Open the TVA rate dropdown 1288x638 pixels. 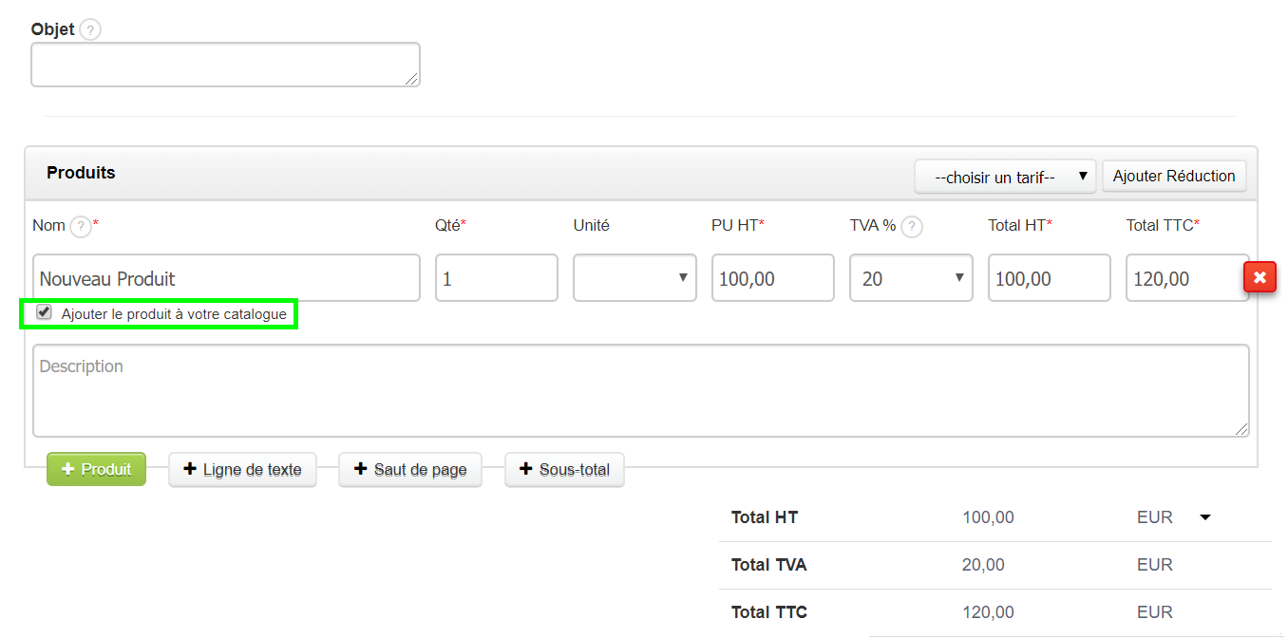[x=910, y=277]
